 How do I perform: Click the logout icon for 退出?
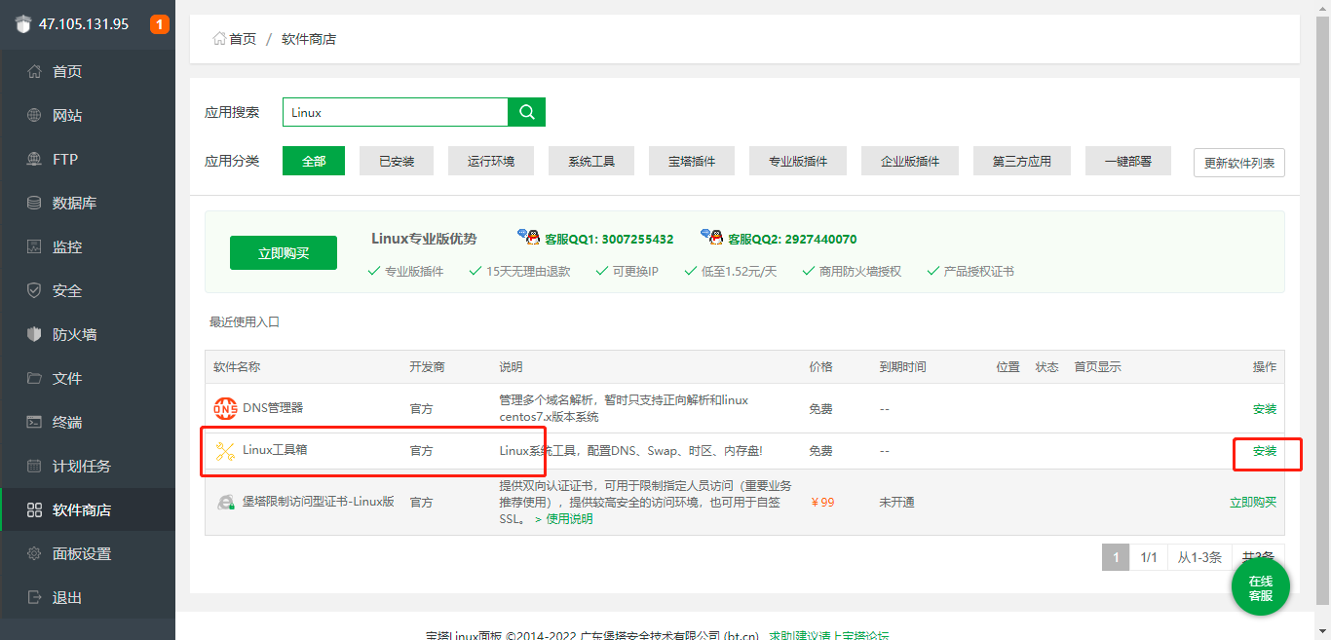[x=34, y=597]
